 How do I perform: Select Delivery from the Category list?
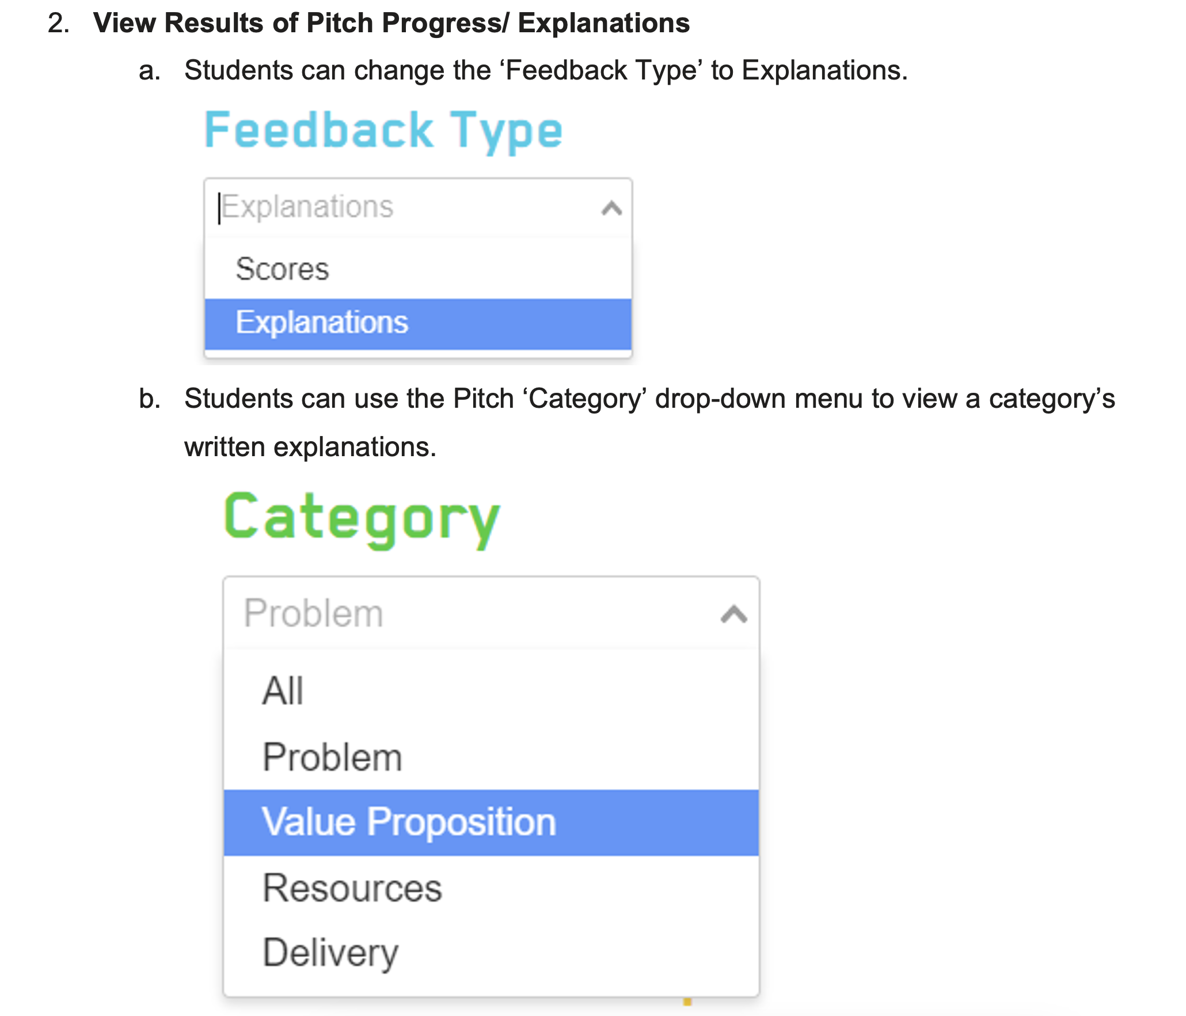point(330,953)
